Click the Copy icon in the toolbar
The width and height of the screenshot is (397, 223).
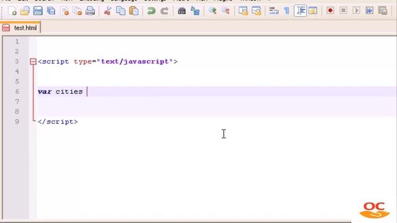point(120,11)
